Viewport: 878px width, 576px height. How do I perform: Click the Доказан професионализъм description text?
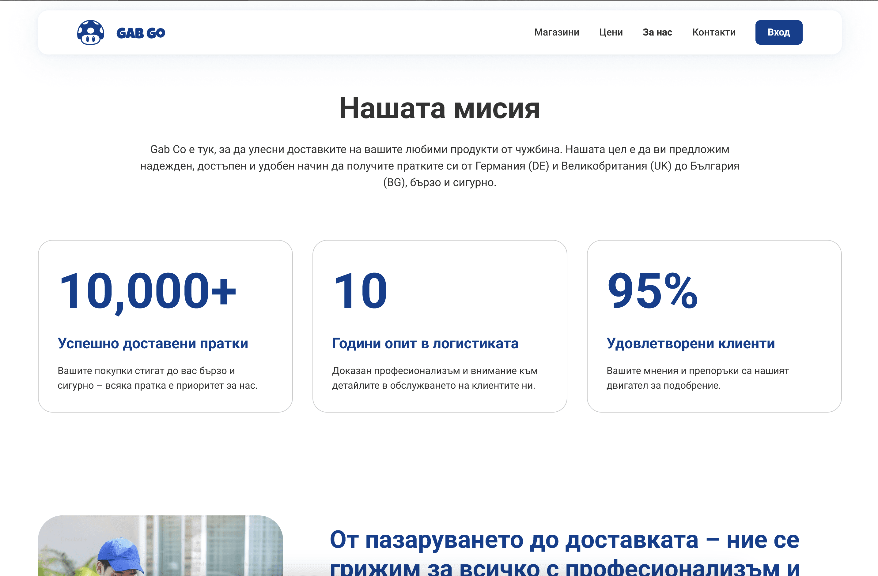[435, 378]
